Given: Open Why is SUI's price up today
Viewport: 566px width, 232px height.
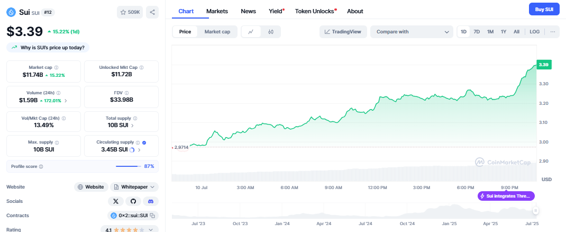Looking at the screenshot, I should tap(48, 47).
